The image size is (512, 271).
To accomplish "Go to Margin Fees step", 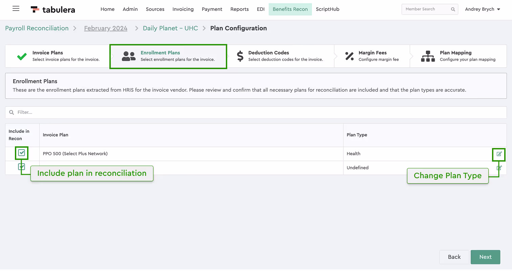I will click(x=372, y=56).
